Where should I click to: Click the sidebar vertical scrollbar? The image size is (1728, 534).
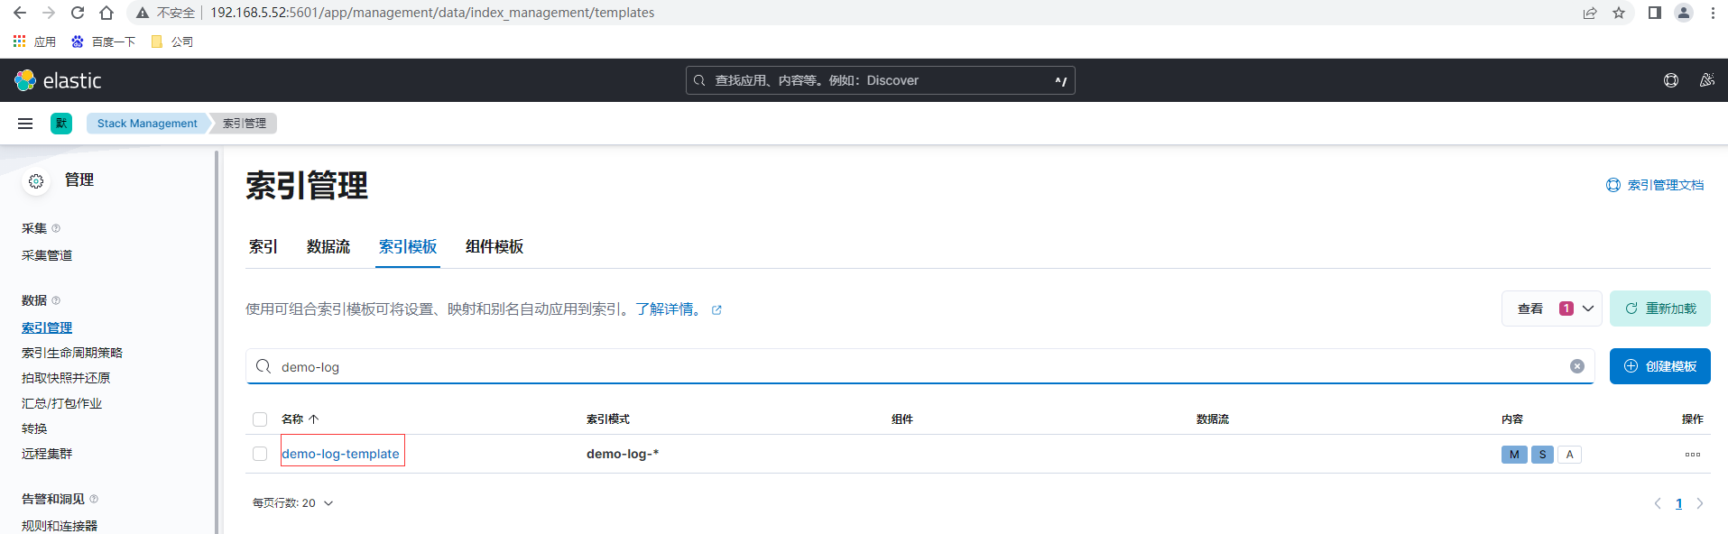pos(217,343)
